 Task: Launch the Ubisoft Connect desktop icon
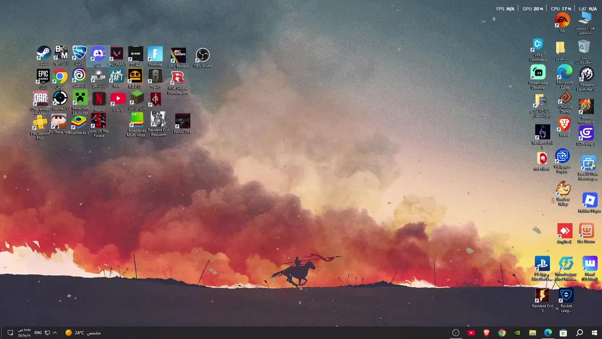(79, 78)
